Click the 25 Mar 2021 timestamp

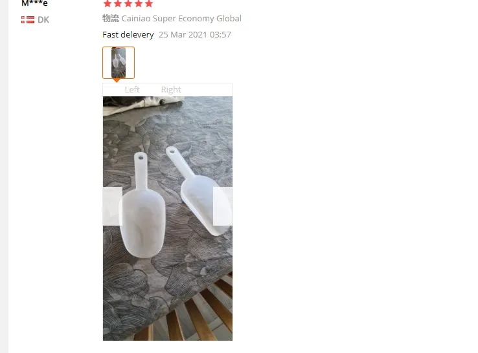click(x=195, y=35)
